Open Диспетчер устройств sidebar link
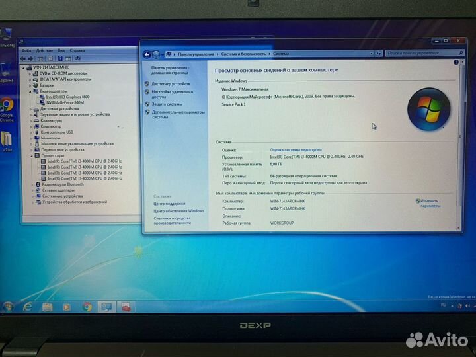Viewport: 476px width, 357px height. click(x=171, y=84)
